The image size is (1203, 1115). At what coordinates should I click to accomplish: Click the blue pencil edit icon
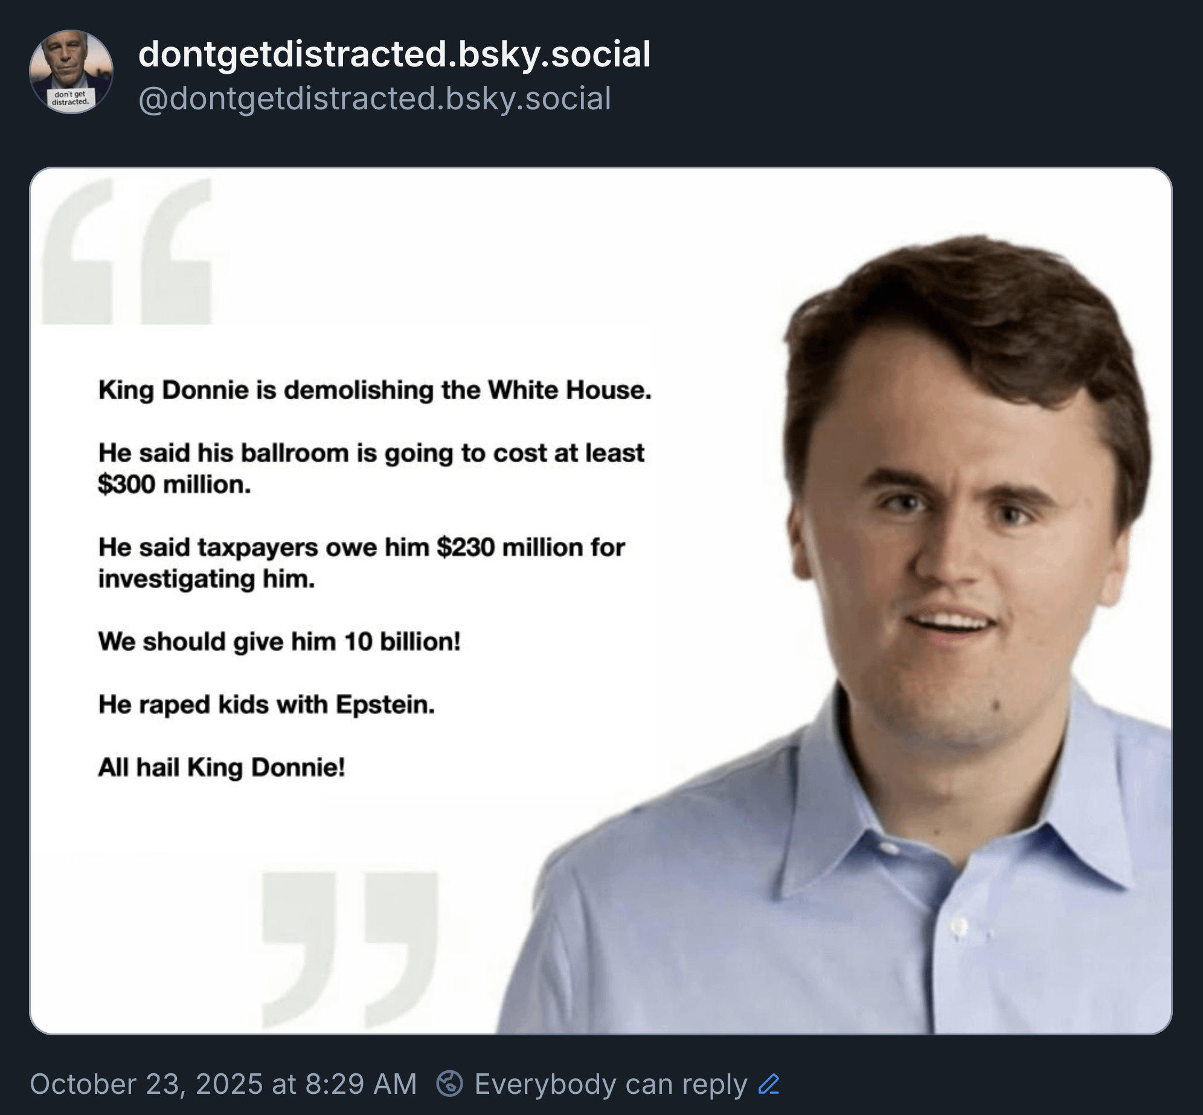click(x=769, y=1084)
